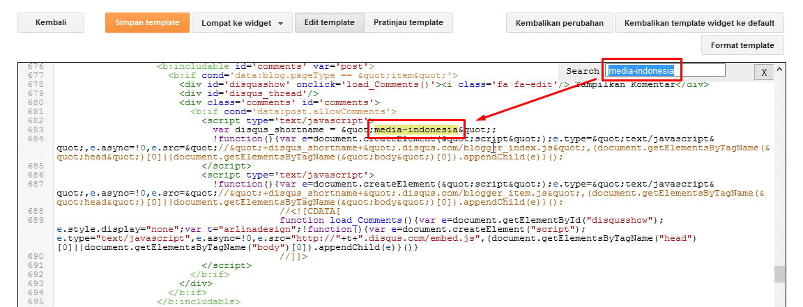Click the Format template button
The image size is (803, 307).
[x=742, y=45]
